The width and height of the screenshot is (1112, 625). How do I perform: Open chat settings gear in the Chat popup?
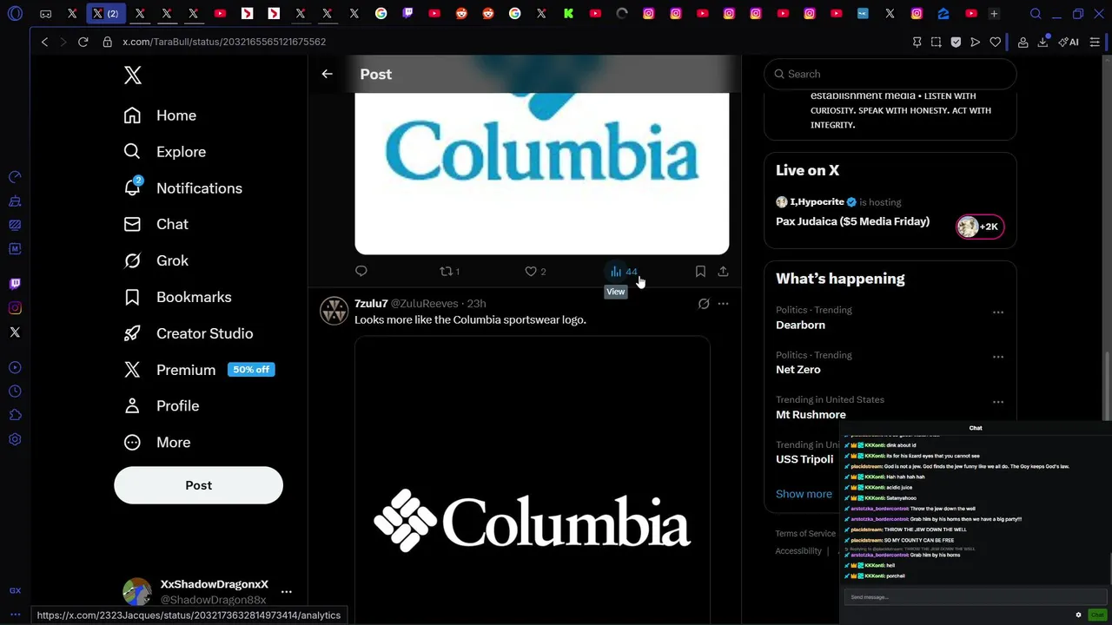tap(1078, 615)
